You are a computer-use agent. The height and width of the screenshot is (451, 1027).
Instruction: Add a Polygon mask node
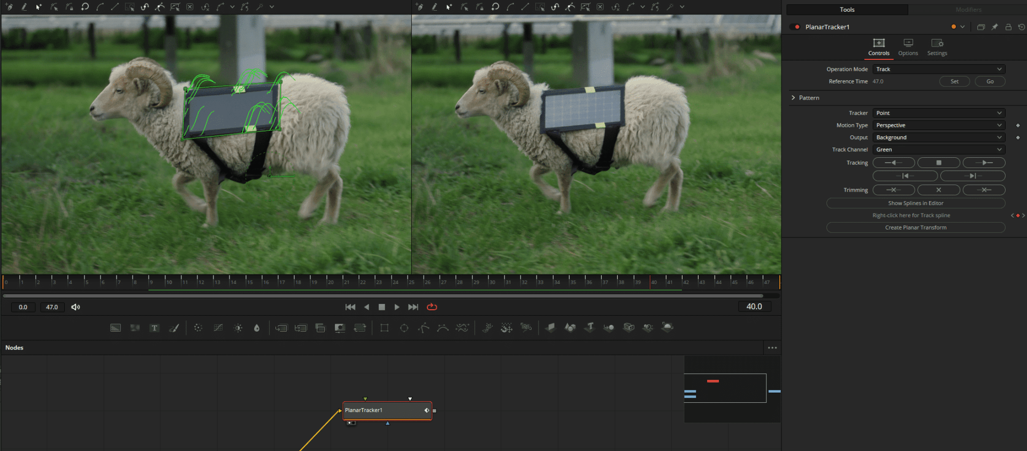[424, 328]
